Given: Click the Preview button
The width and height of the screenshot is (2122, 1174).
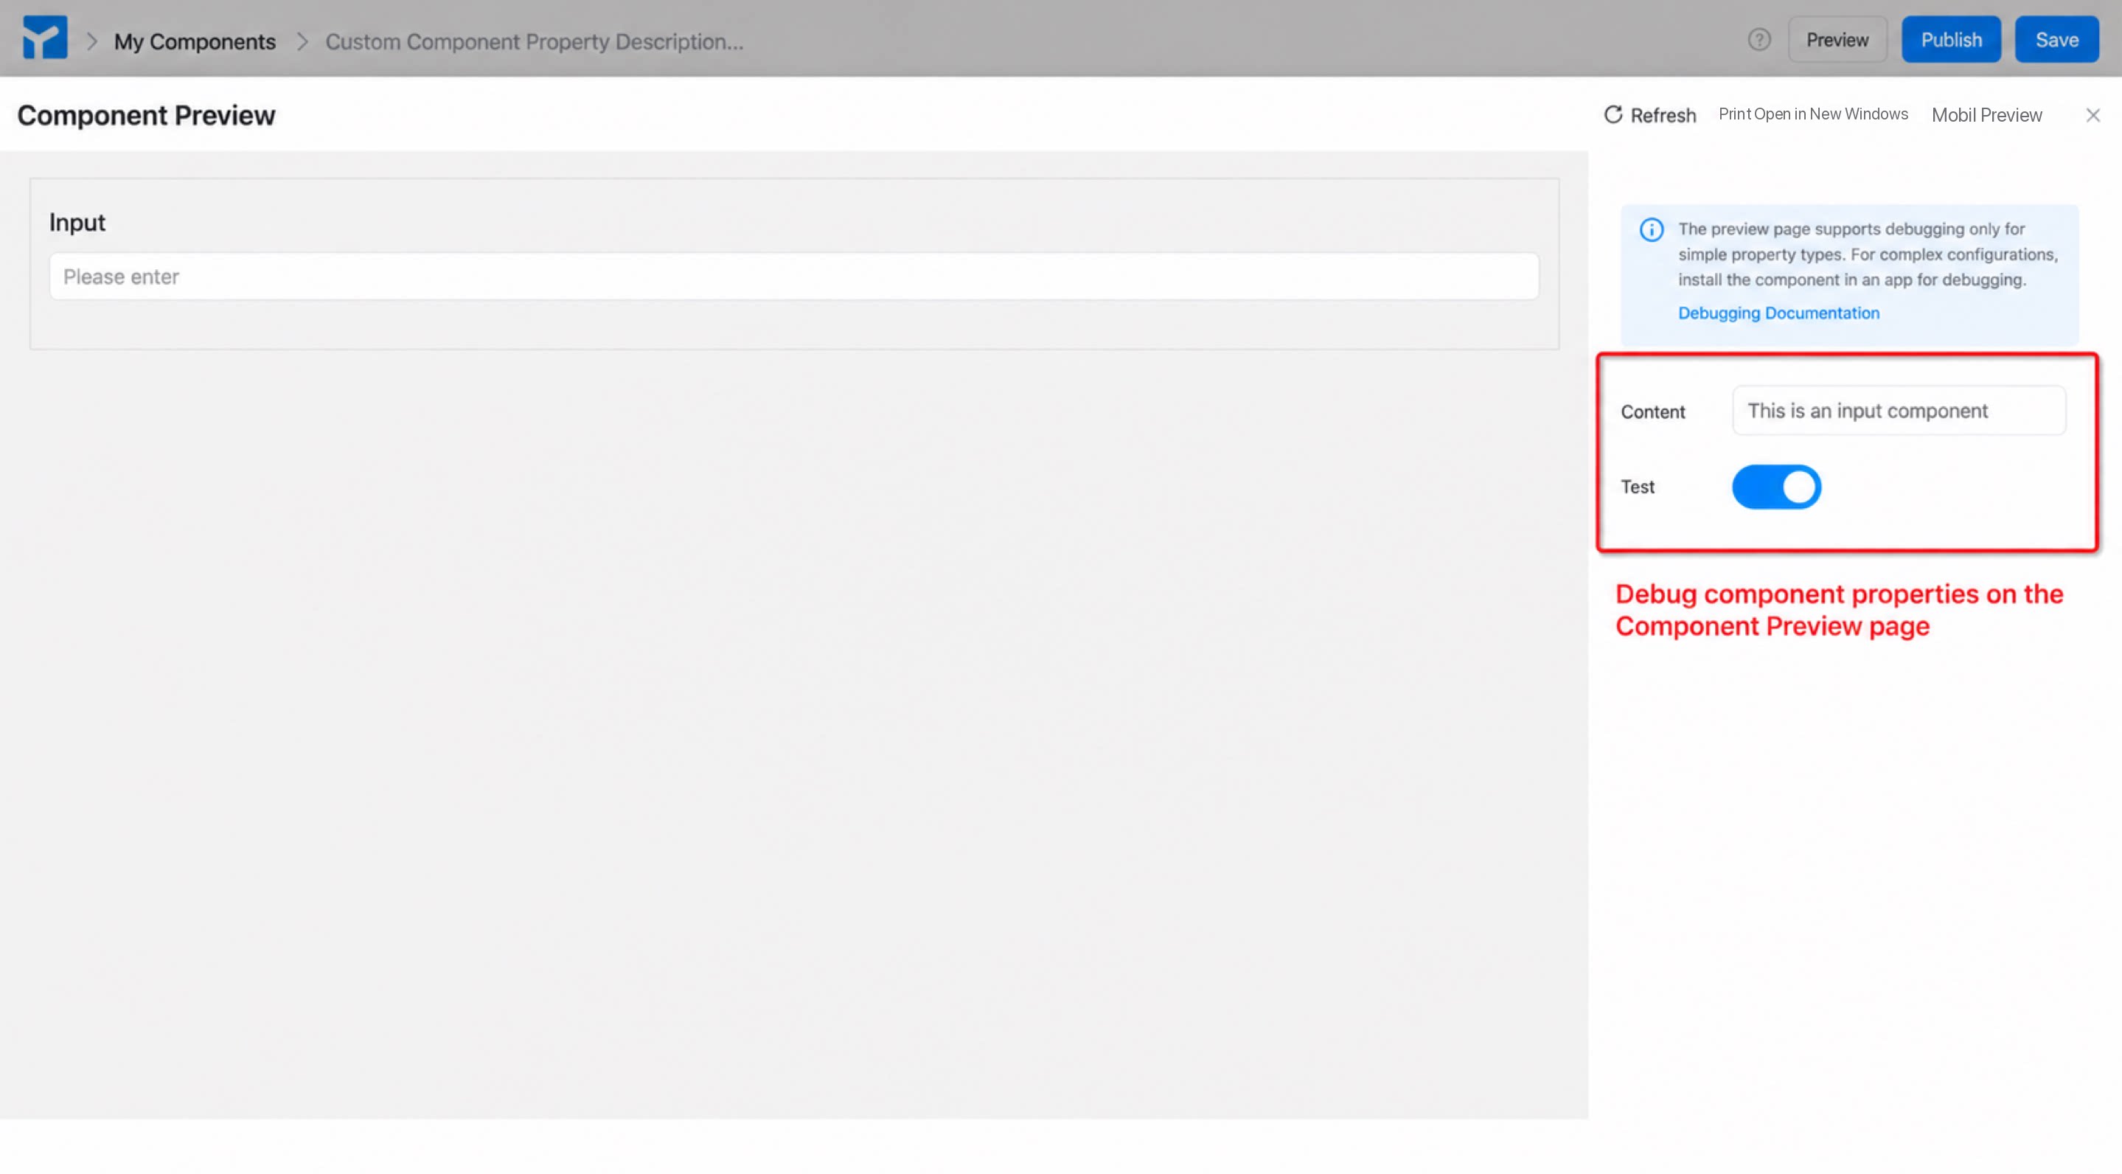Looking at the screenshot, I should click(x=1837, y=40).
